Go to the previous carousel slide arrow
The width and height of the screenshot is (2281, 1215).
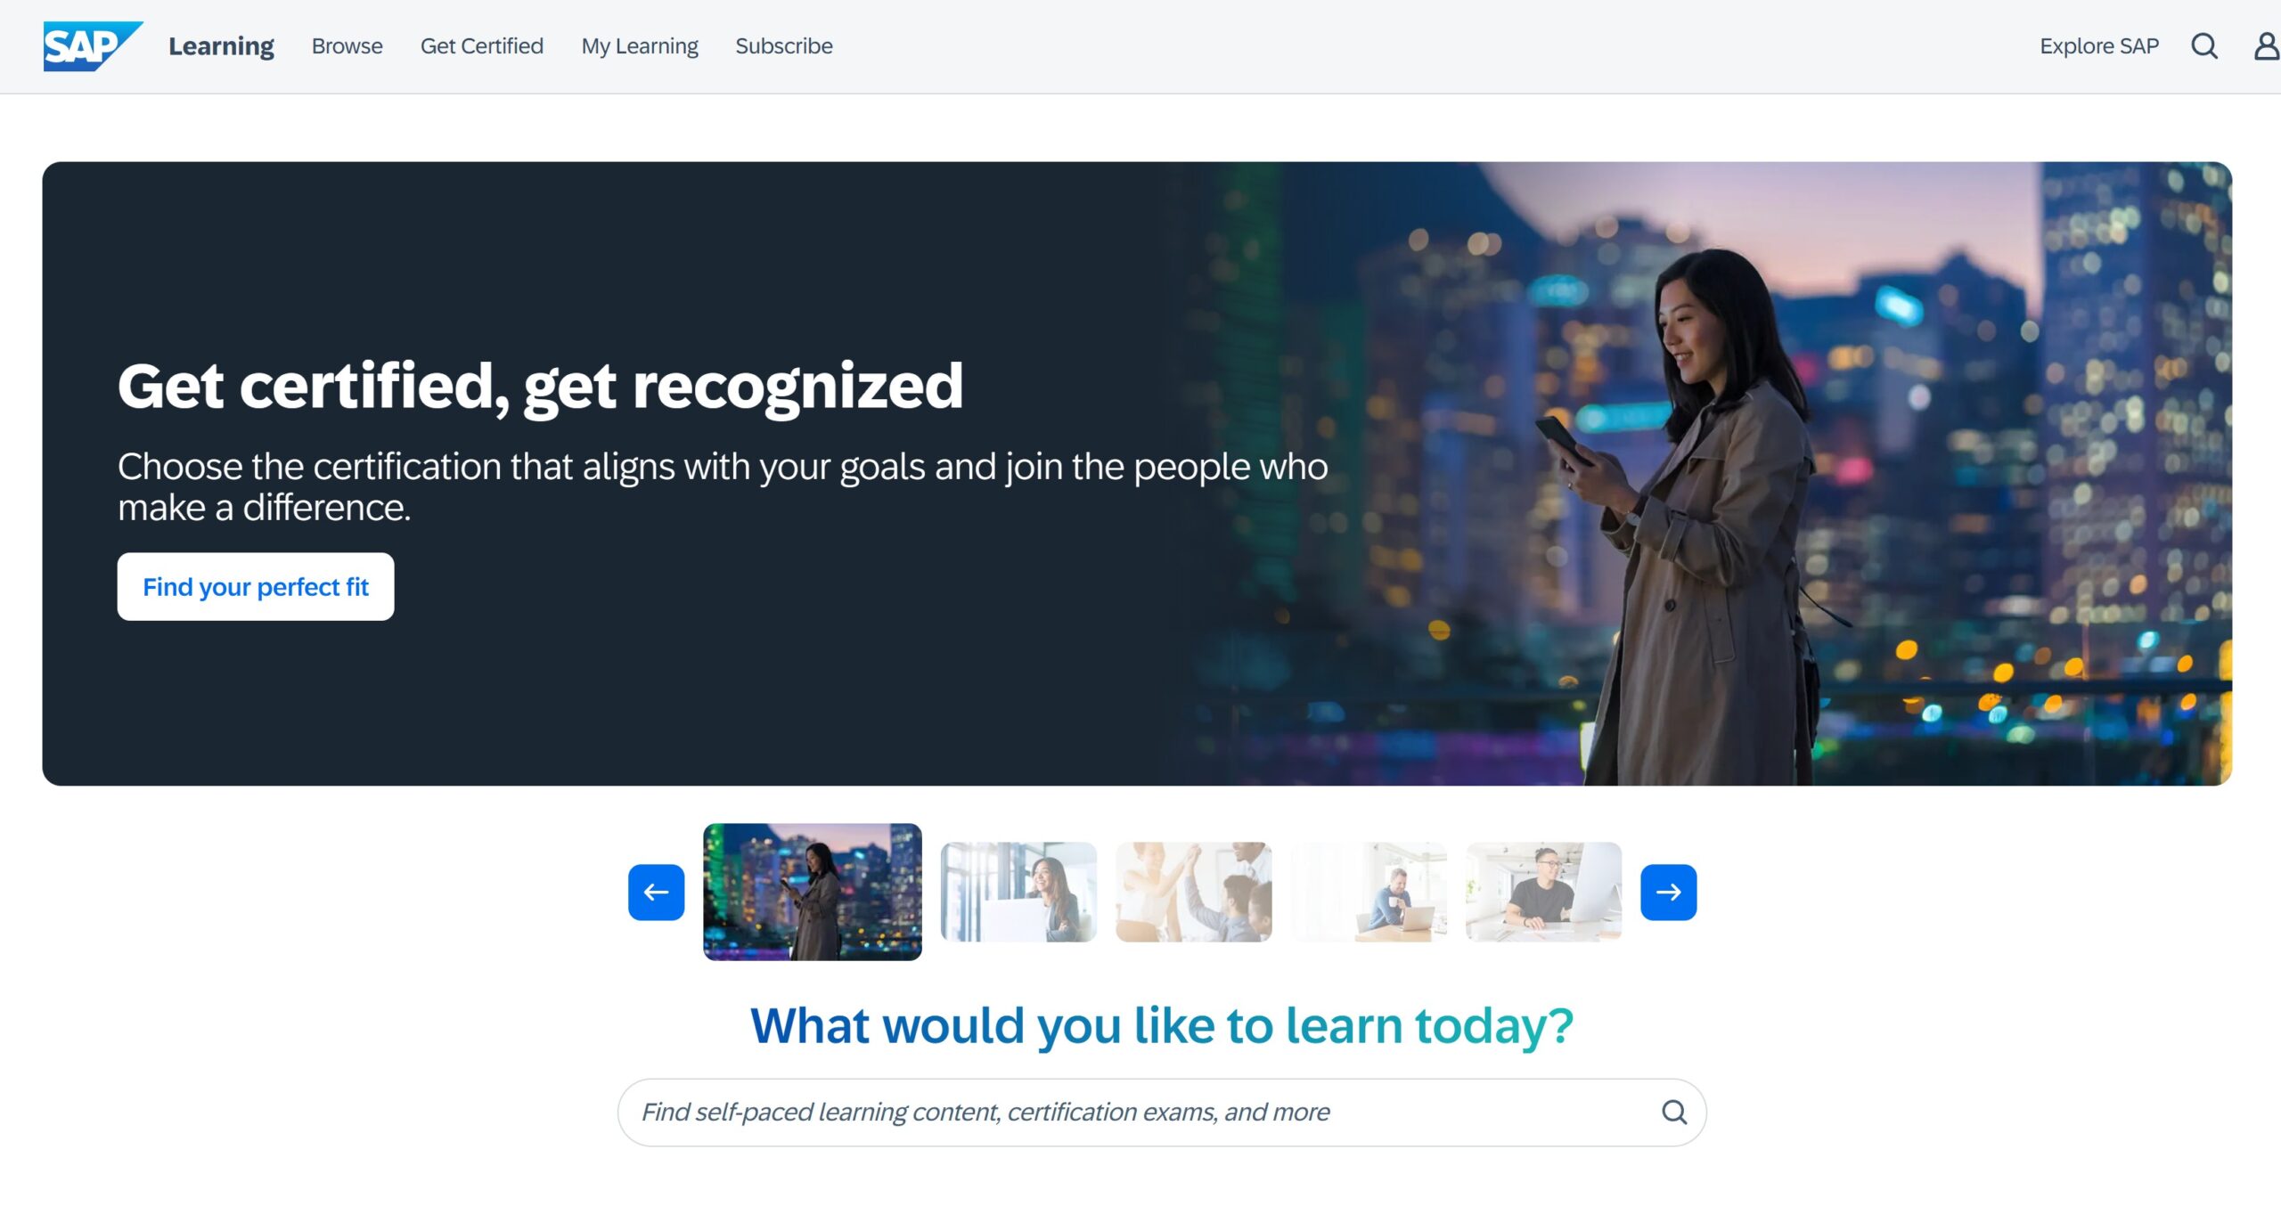coord(656,892)
